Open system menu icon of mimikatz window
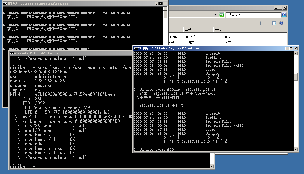The height and width of the screenshot is (174, 304). [x=12, y=53]
